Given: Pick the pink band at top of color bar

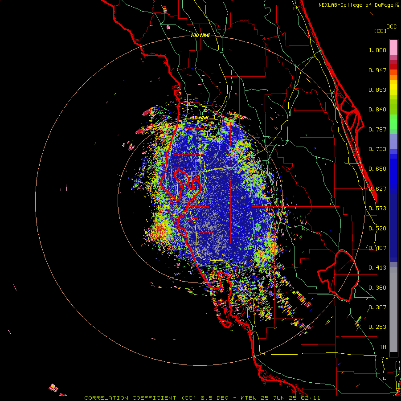Looking at the screenshot, I should point(393,48).
